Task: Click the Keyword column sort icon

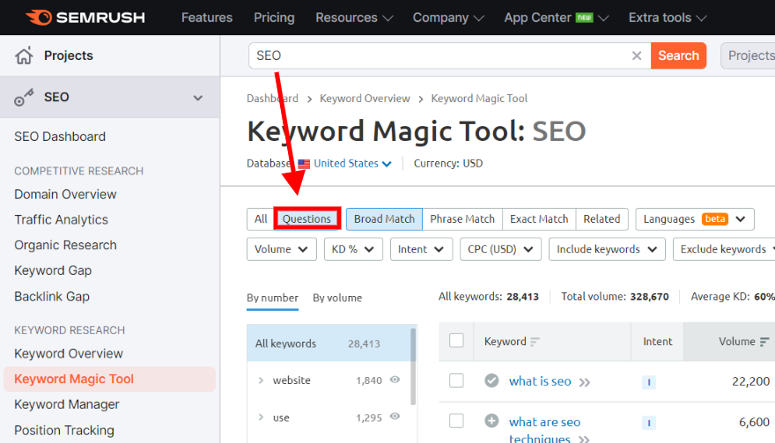Action: click(x=535, y=342)
